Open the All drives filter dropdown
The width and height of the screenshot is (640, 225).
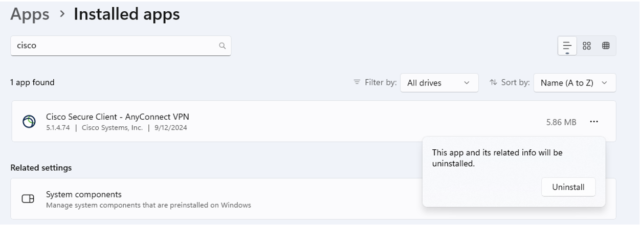pyautogui.click(x=439, y=82)
